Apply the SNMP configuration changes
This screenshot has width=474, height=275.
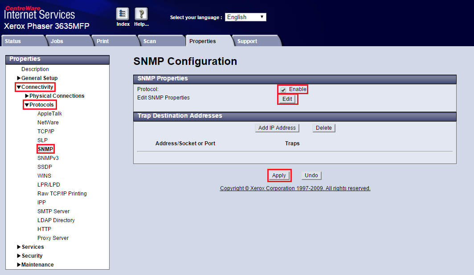click(279, 175)
